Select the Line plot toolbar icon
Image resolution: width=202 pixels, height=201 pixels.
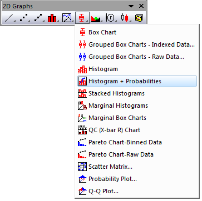point(9,18)
